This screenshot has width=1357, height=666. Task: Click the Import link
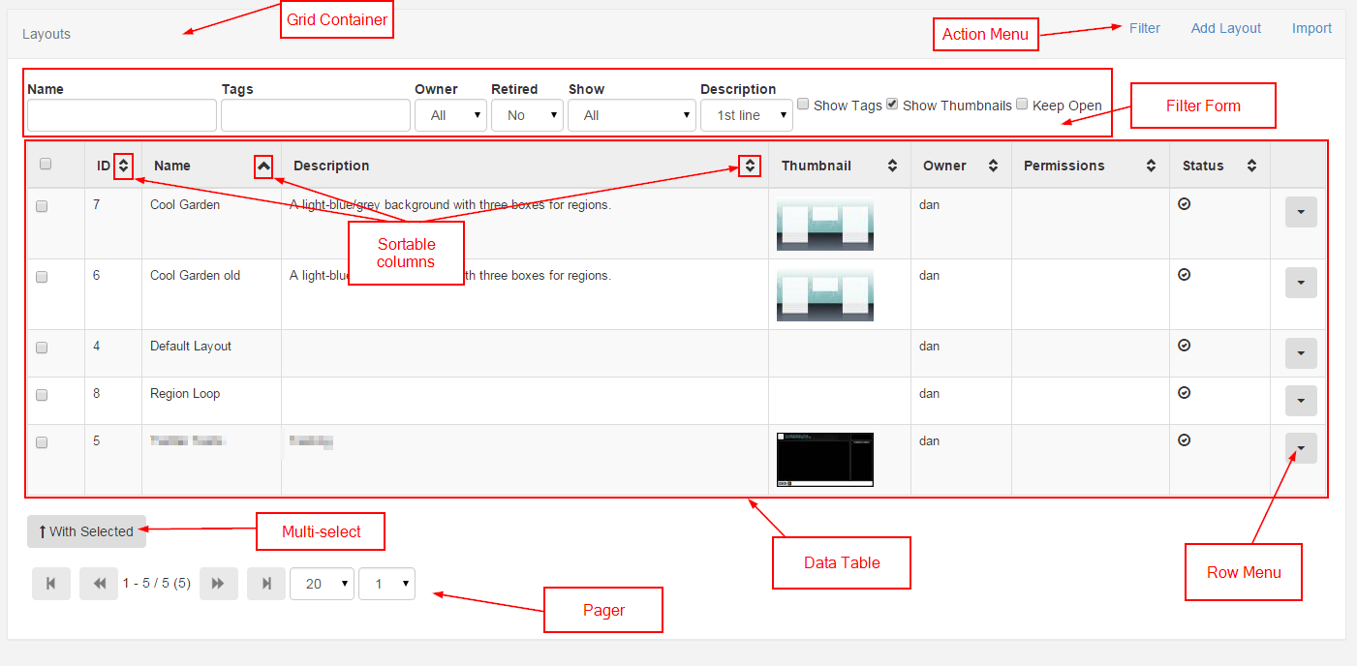click(1311, 28)
